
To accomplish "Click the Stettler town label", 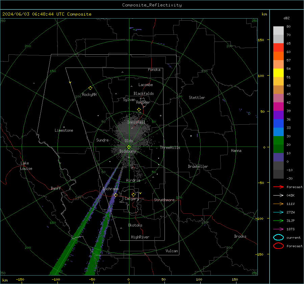I will tap(197, 98).
